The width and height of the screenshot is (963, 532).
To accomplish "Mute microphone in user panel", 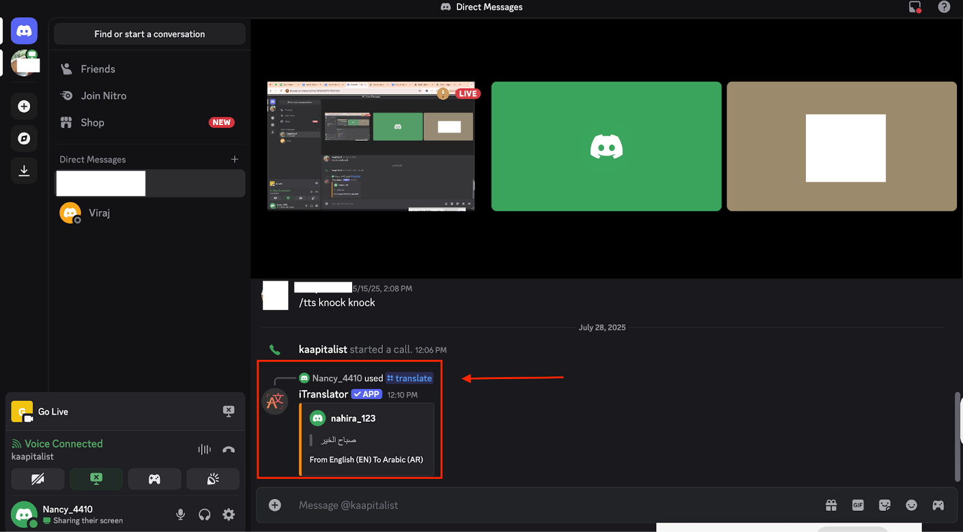I will [x=181, y=515].
